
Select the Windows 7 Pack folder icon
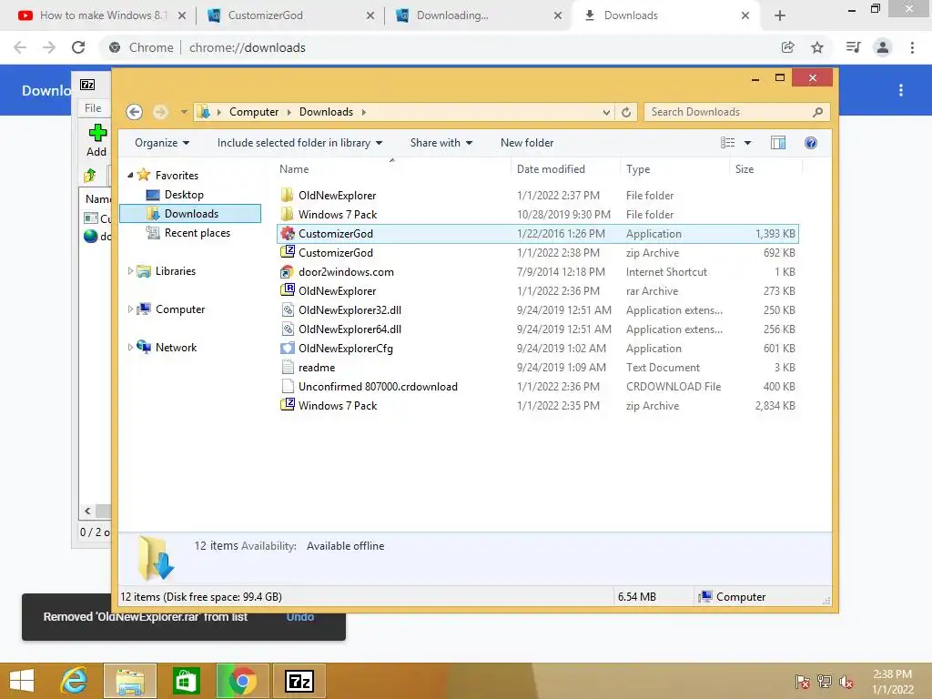tap(288, 214)
